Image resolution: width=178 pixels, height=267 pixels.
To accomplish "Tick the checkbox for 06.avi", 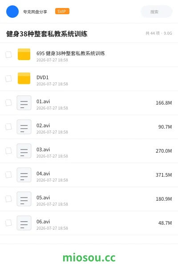I will click(x=8, y=223).
